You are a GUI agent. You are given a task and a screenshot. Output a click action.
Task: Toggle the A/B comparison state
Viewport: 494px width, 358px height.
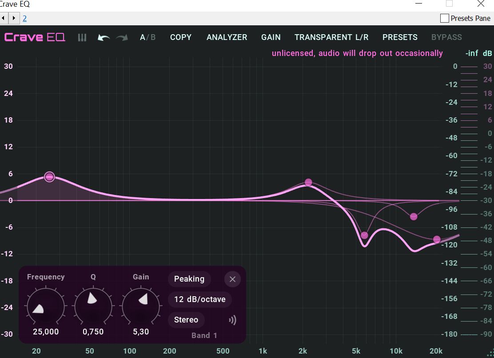[147, 37]
